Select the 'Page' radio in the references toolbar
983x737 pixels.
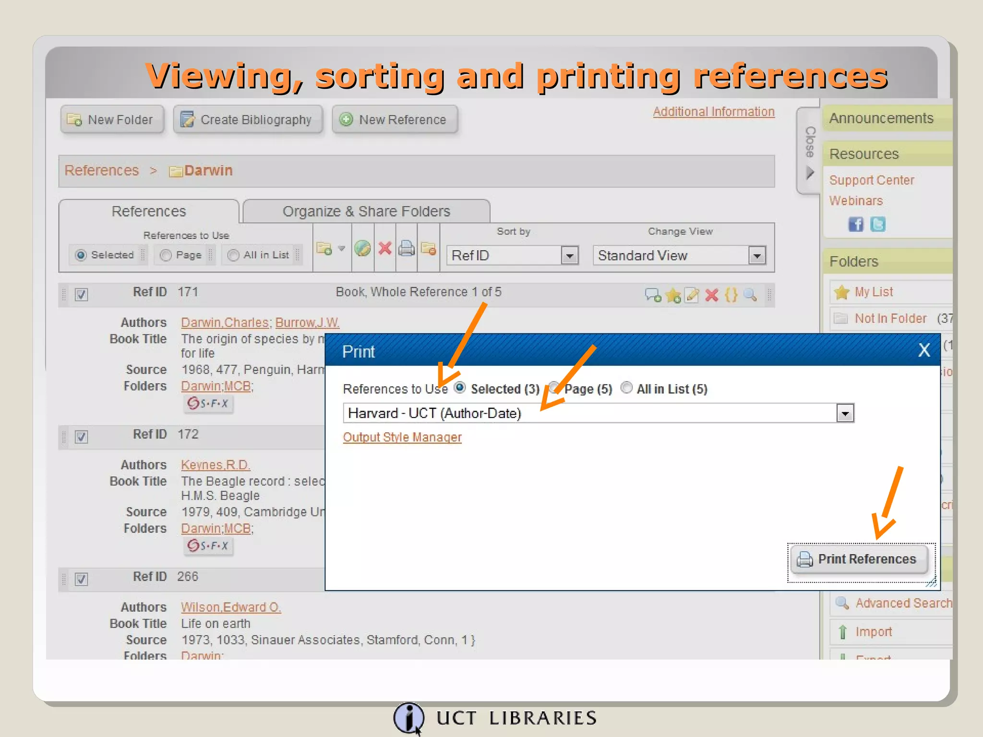[x=166, y=255]
